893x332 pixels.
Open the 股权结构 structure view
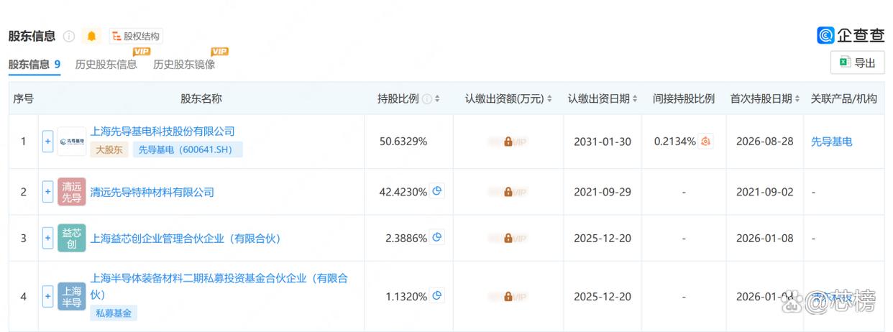[136, 36]
